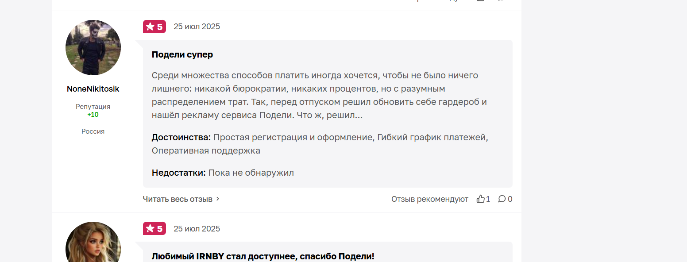Click the 5-star rating badge on NoneNikitosik's review
The image size is (687, 262).
(154, 27)
